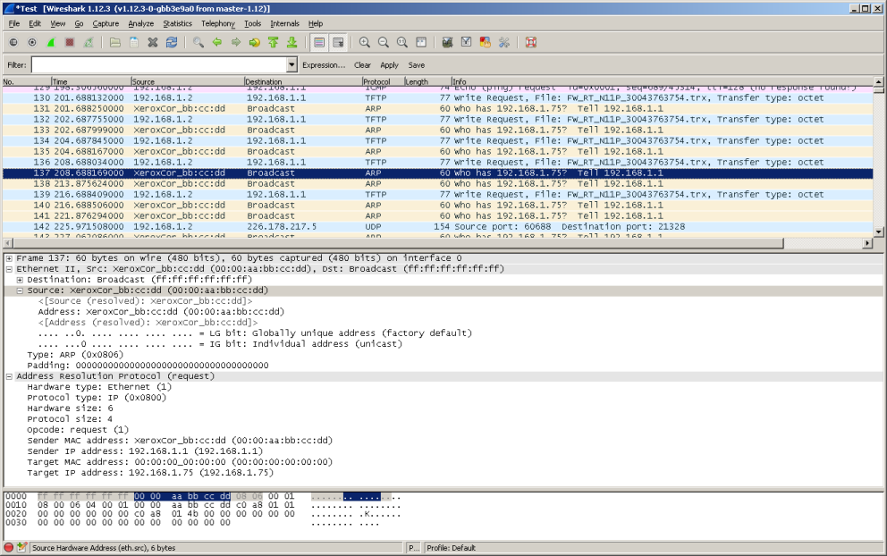Open the Statistics menu
The height and width of the screenshot is (556, 887).
pyautogui.click(x=178, y=24)
